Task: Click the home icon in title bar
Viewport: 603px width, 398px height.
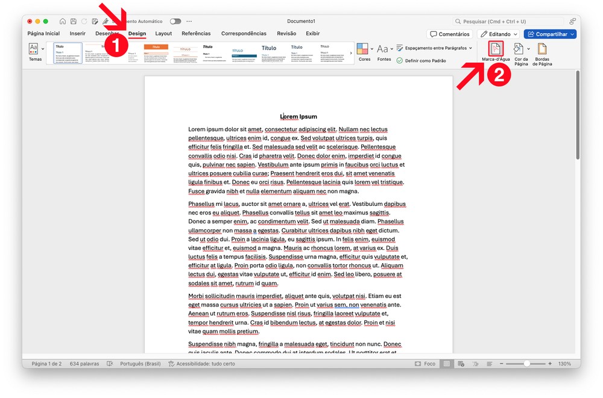Action: tap(62, 22)
